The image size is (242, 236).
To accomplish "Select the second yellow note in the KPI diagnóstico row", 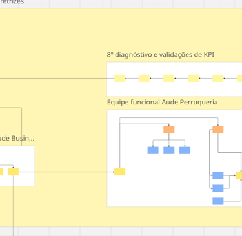I will [x=145, y=78].
